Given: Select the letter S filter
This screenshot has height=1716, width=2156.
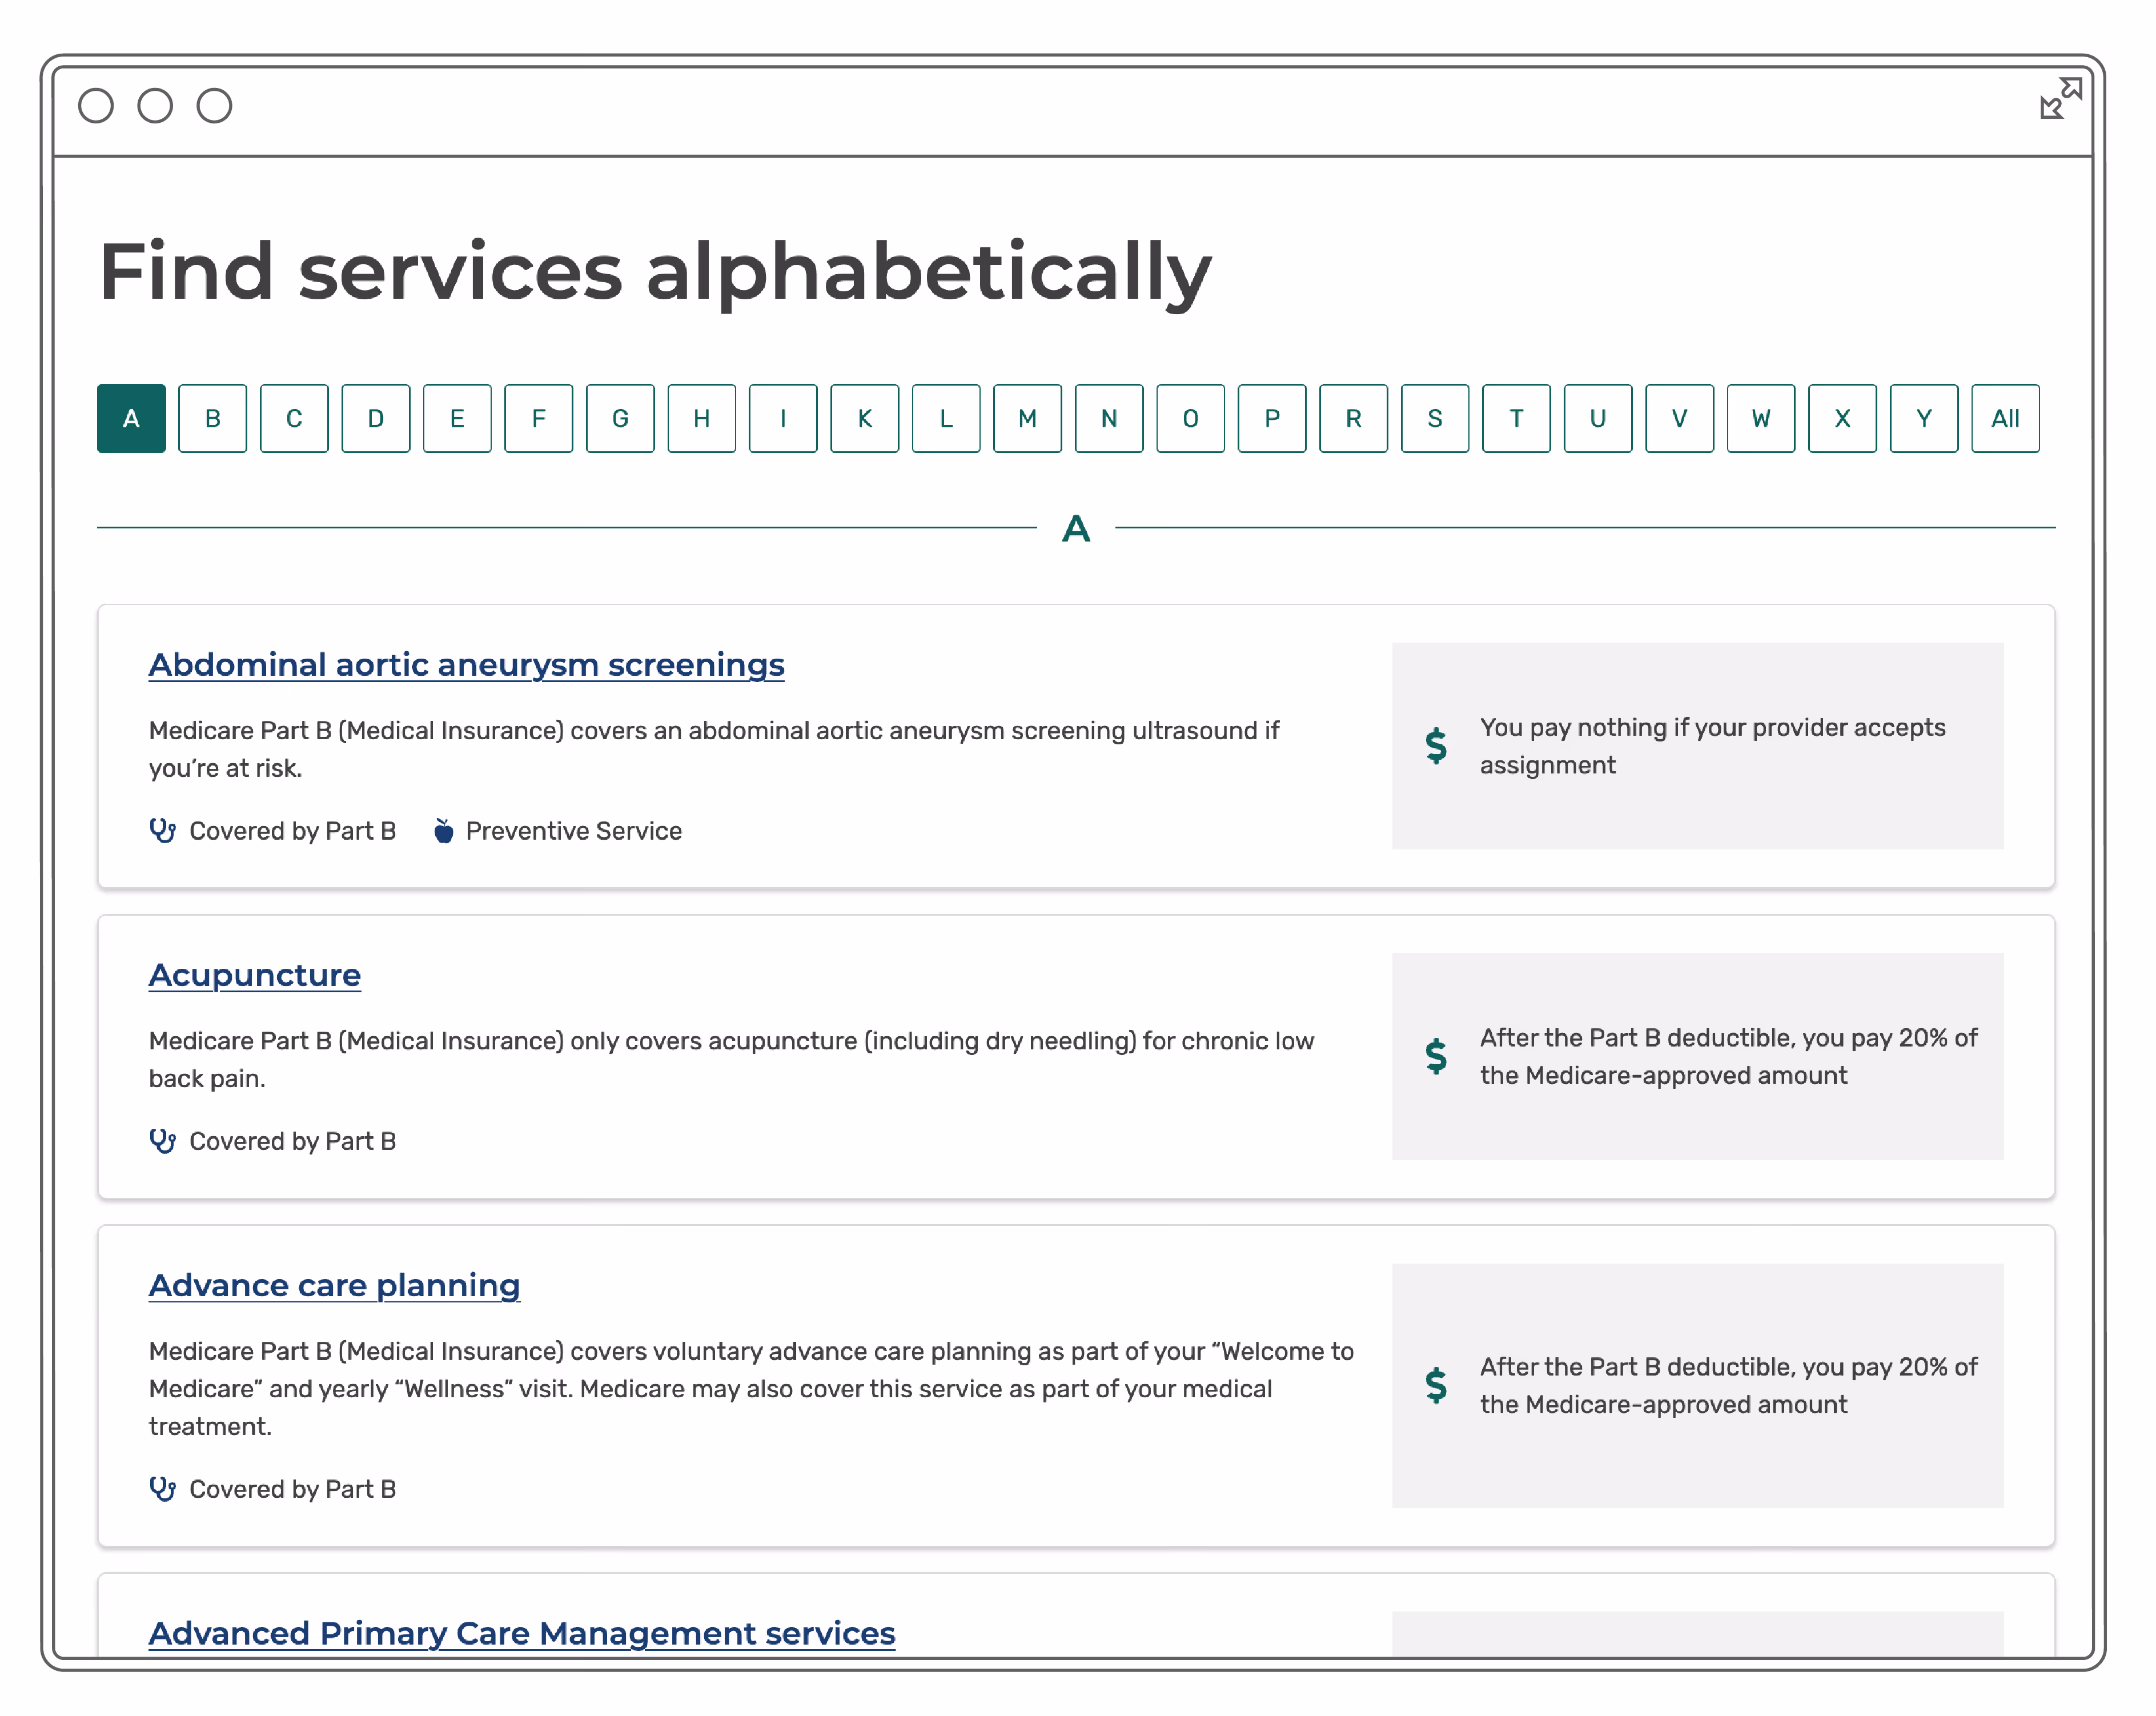Looking at the screenshot, I should click(x=1435, y=419).
